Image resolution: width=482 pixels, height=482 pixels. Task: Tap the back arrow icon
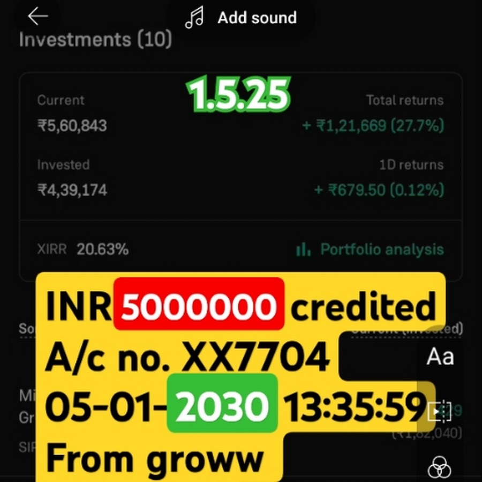[38, 16]
